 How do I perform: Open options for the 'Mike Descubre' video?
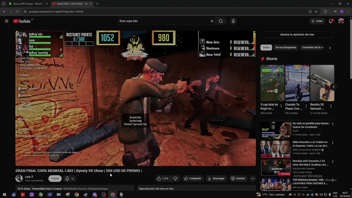pos(333,143)
